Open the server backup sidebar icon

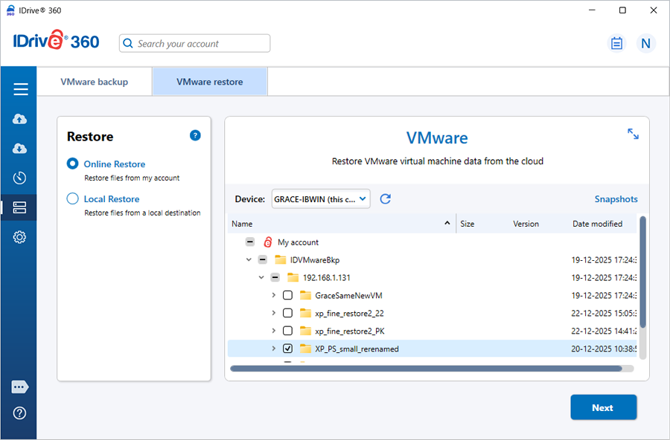(19, 207)
